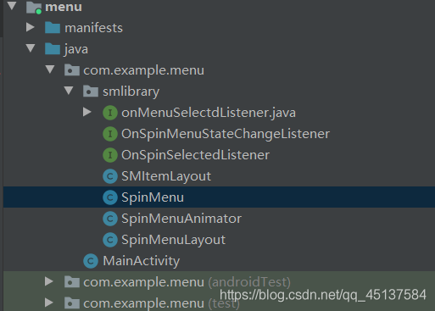
Task: Select SpinMenuLayout class name
Action: tap(174, 240)
